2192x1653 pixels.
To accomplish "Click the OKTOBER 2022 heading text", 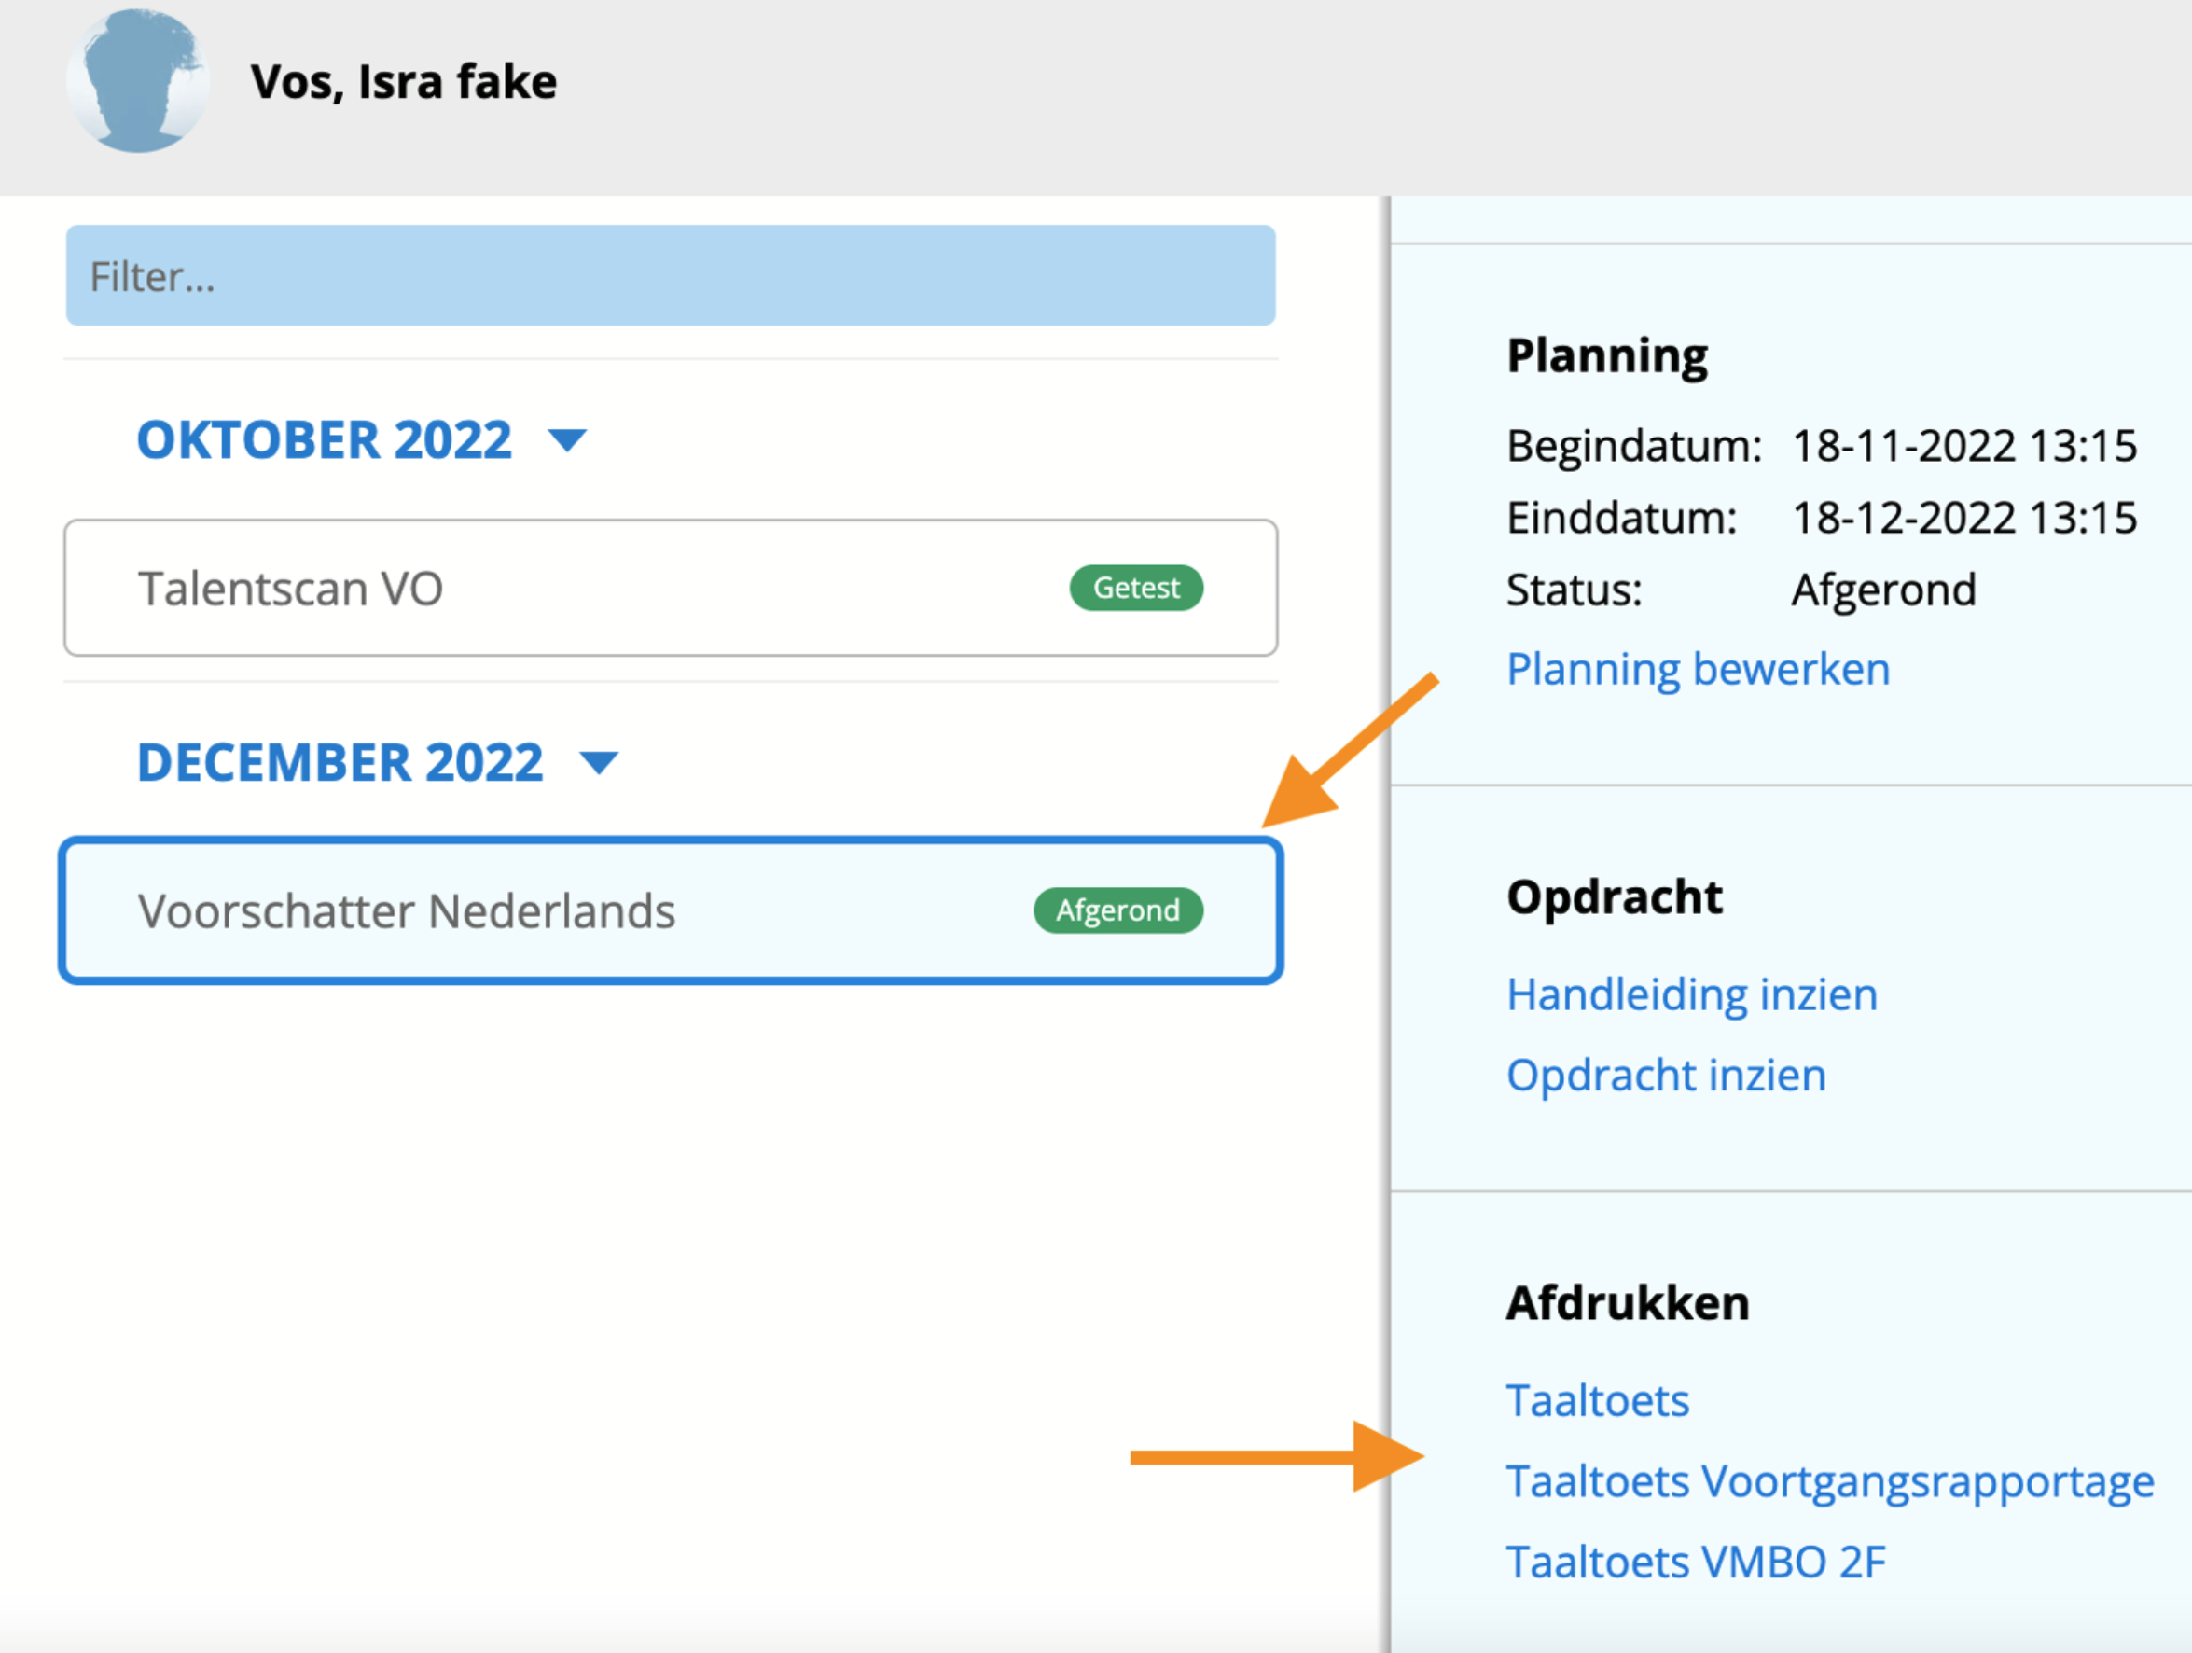I will pos(324,439).
